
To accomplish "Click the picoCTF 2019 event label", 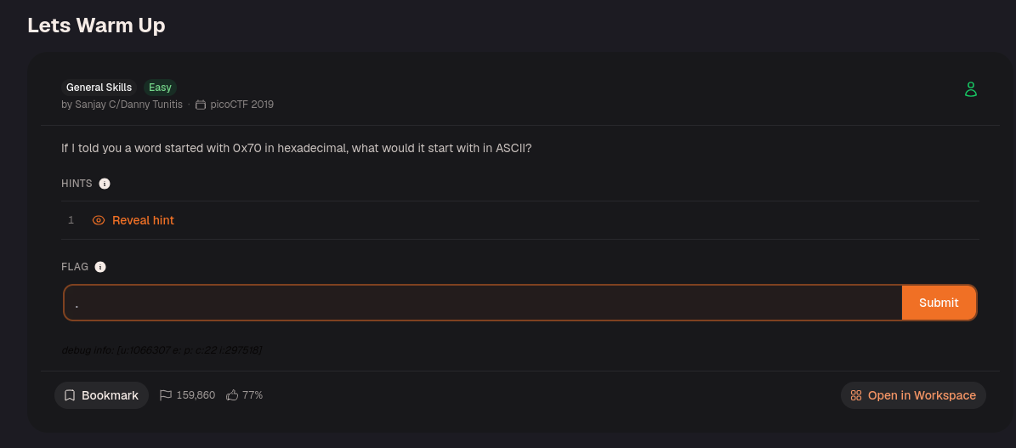I will coord(241,105).
